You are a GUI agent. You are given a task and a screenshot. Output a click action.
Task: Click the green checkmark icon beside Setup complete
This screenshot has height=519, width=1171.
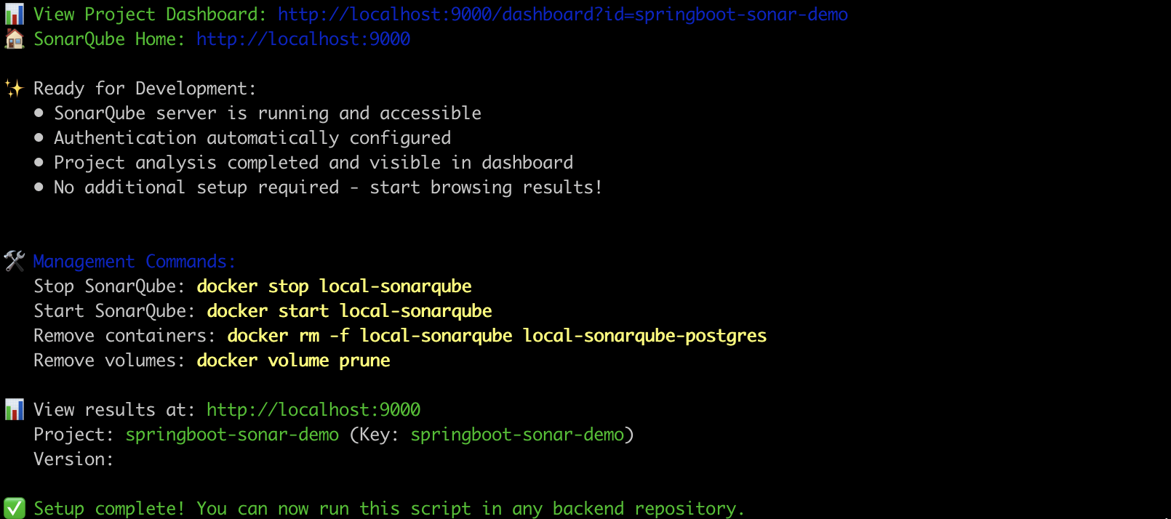point(15,508)
